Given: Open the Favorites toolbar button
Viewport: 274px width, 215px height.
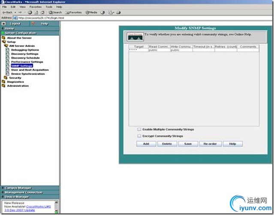Looking at the screenshot, I should click(x=73, y=12).
